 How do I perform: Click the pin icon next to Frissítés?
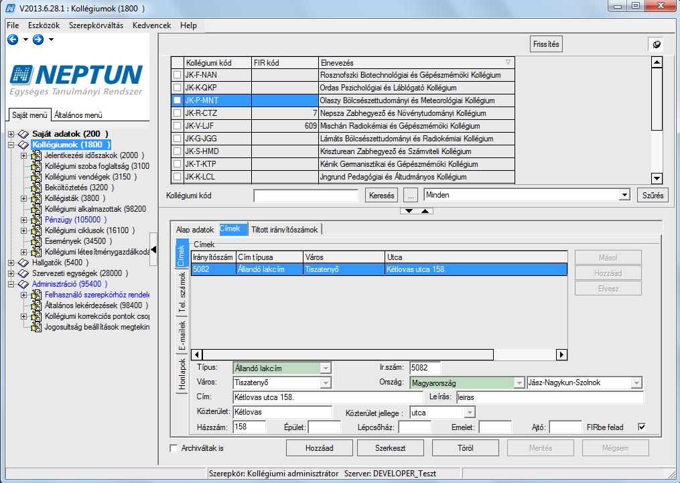pyautogui.click(x=657, y=44)
